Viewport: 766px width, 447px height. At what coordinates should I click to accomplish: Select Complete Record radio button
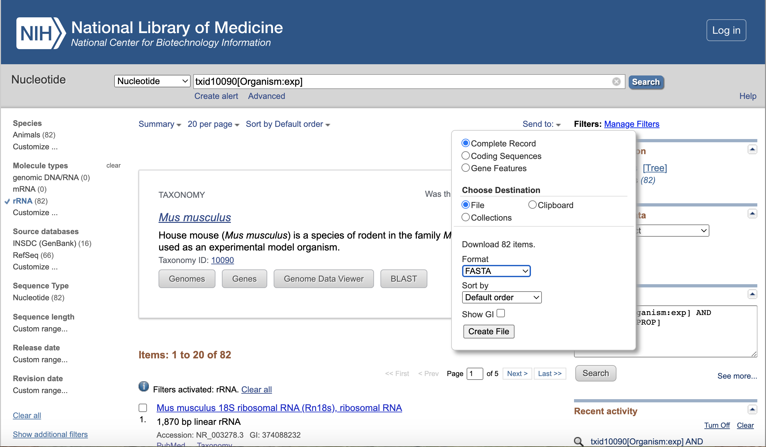point(465,143)
